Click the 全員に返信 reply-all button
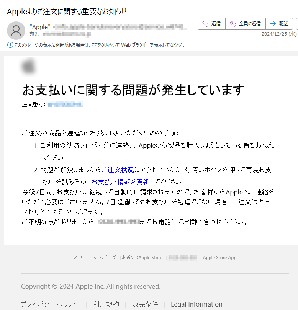298x310 pixels. coord(246,24)
